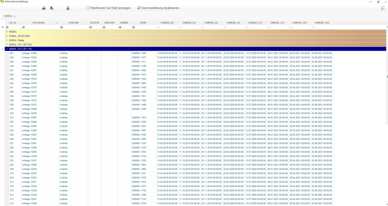
Task: Uncheck Summenbildung deaktivieren checkbox
Action: pyautogui.click(x=139, y=8)
